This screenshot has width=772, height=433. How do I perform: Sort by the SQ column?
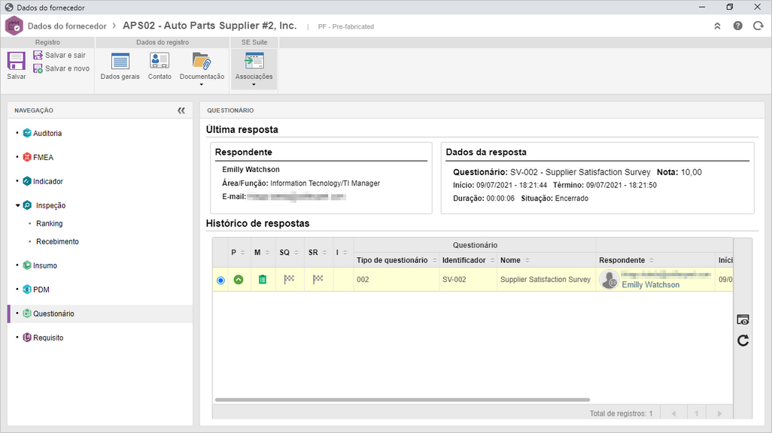[x=296, y=253]
